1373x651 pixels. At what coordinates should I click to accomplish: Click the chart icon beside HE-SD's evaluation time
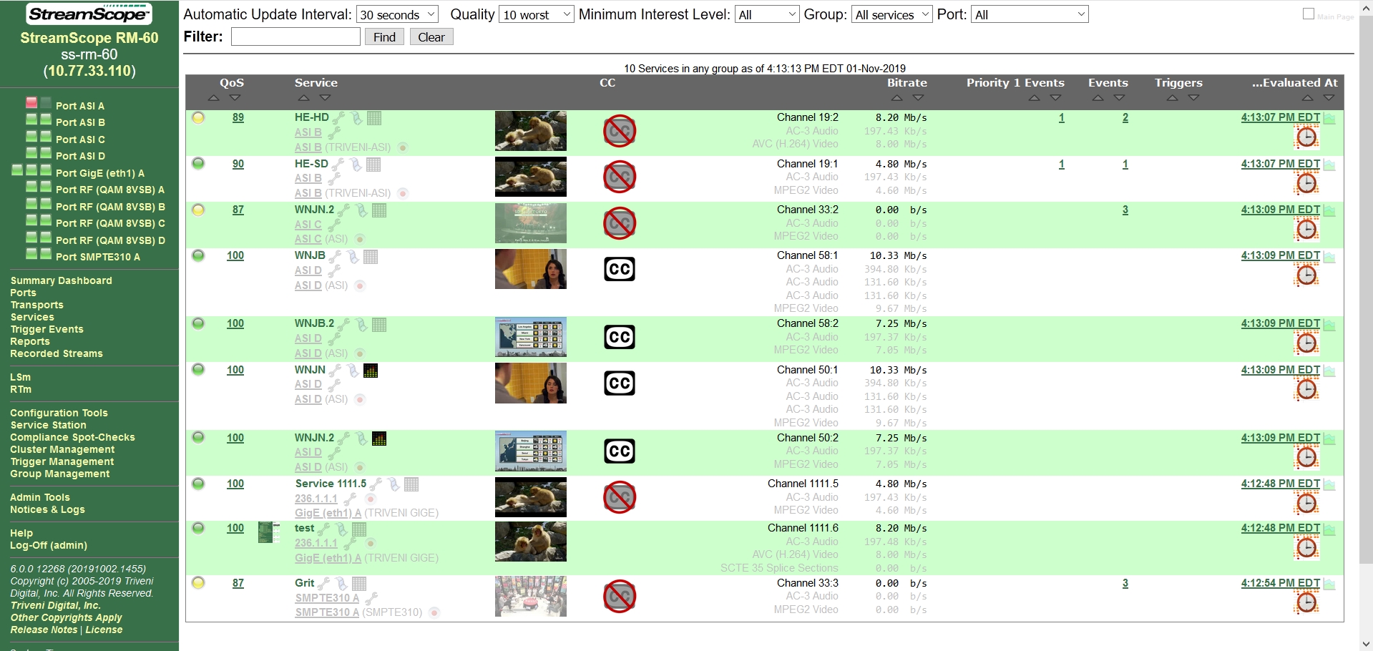pos(1329,165)
